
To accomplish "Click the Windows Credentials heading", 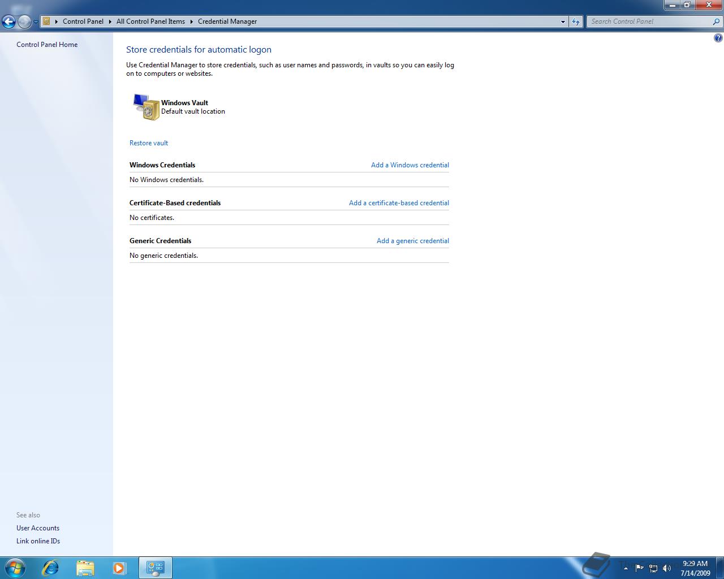I will point(162,165).
